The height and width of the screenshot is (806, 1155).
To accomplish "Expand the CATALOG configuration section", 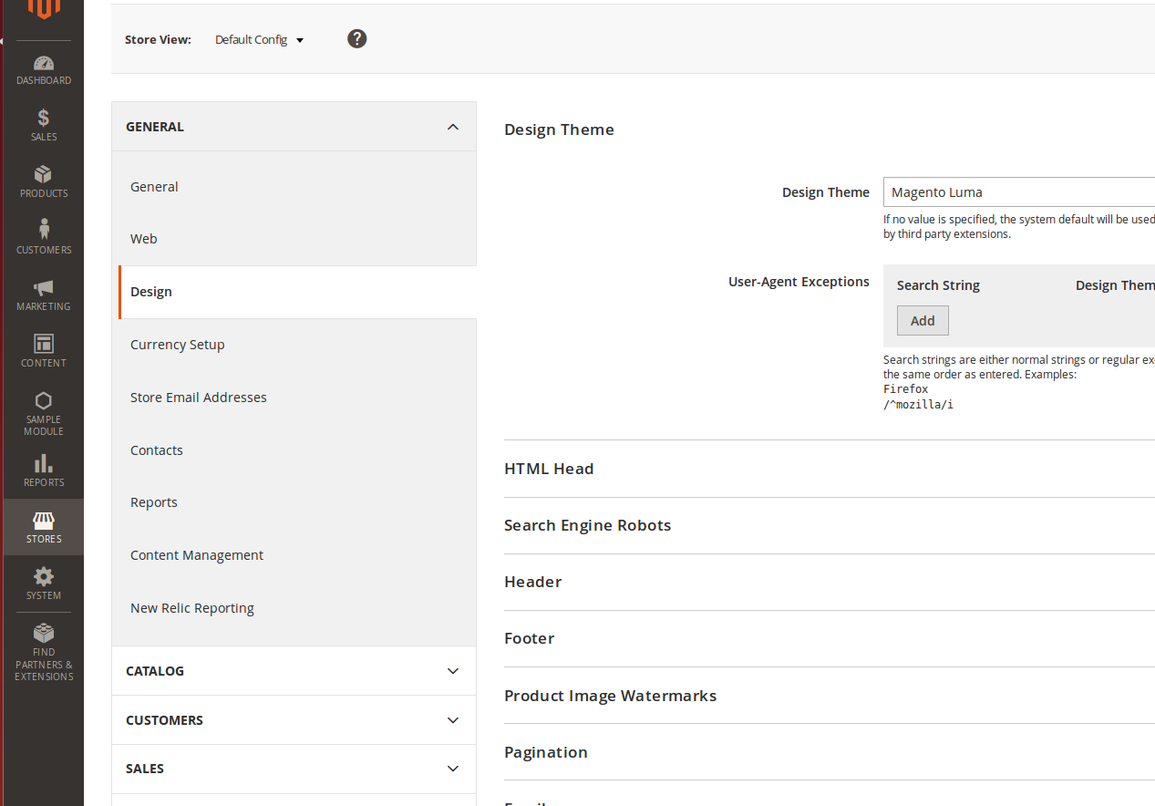I will (294, 670).
